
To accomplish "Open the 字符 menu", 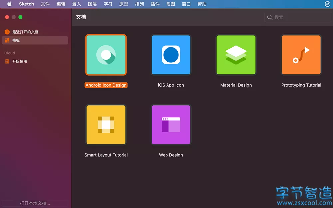I will [x=108, y=4].
